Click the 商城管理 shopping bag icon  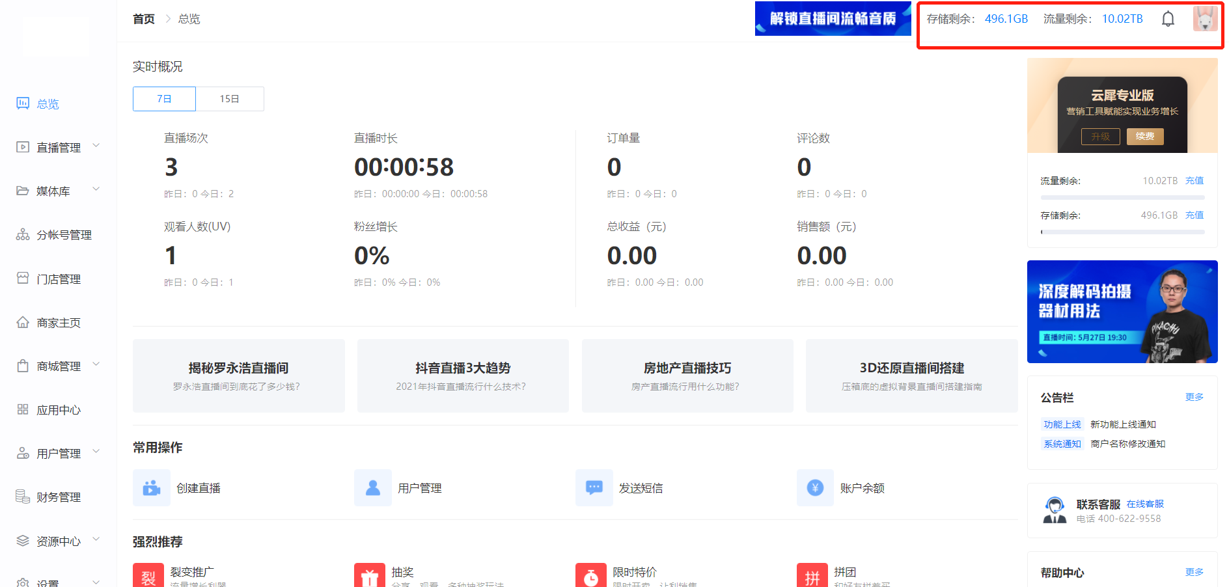(x=23, y=366)
